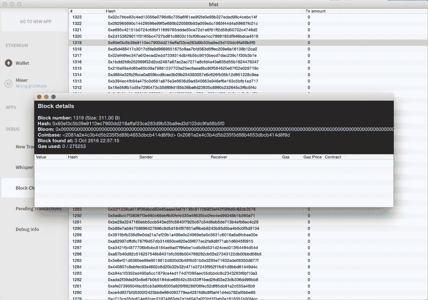The height and width of the screenshot is (300, 428).
Task: Select block row 1289
Action: tap(248, 235)
